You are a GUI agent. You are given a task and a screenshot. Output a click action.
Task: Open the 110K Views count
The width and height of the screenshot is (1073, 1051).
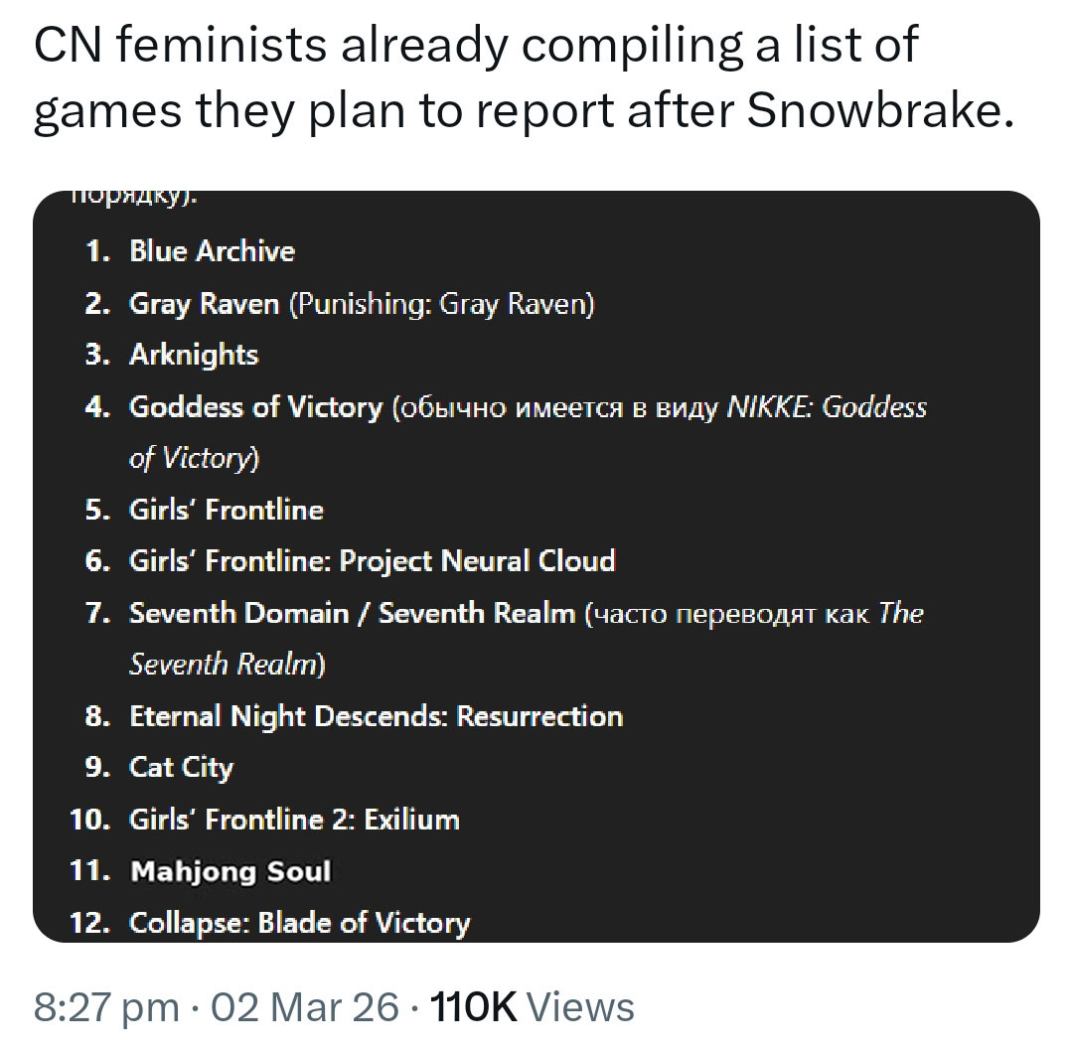(x=529, y=1006)
